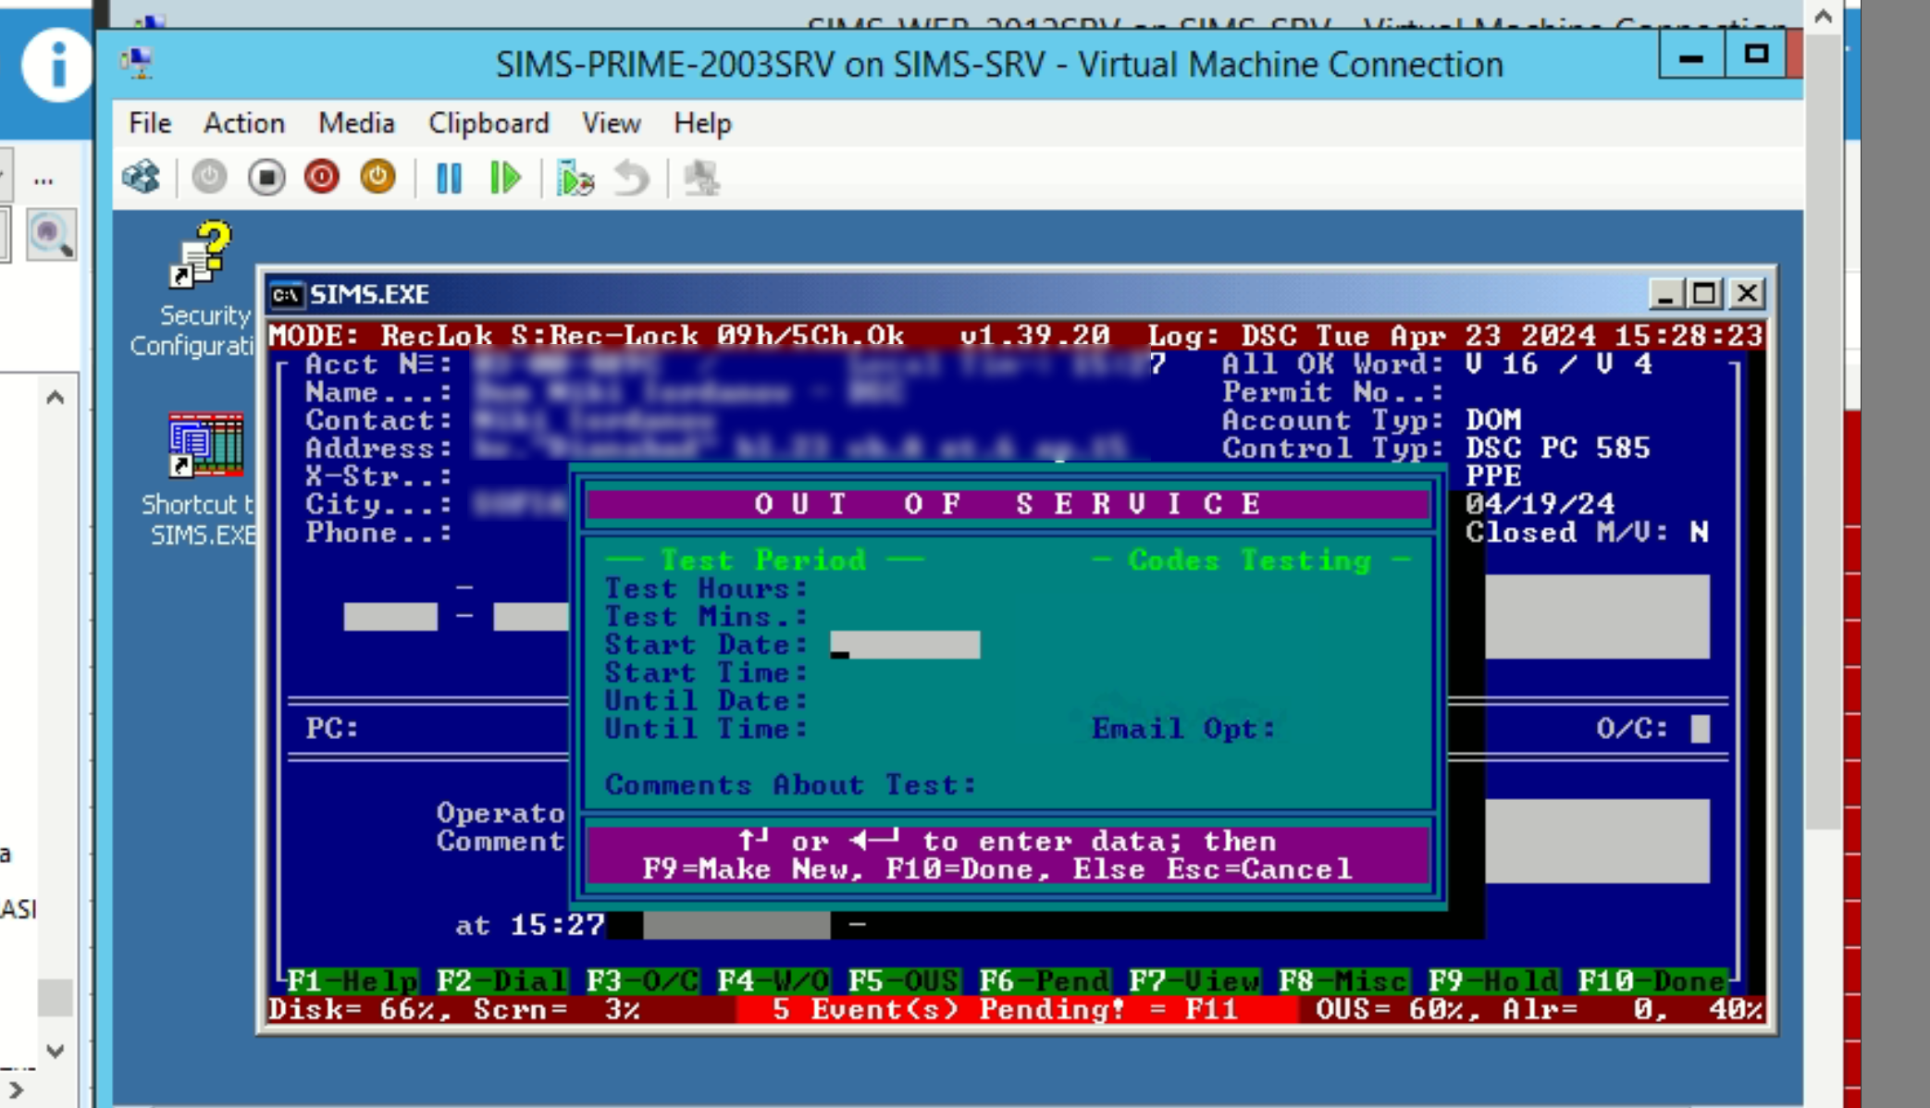The height and width of the screenshot is (1108, 1930).
Task: Minimize the SIMS.EXE console window
Action: (x=1664, y=294)
